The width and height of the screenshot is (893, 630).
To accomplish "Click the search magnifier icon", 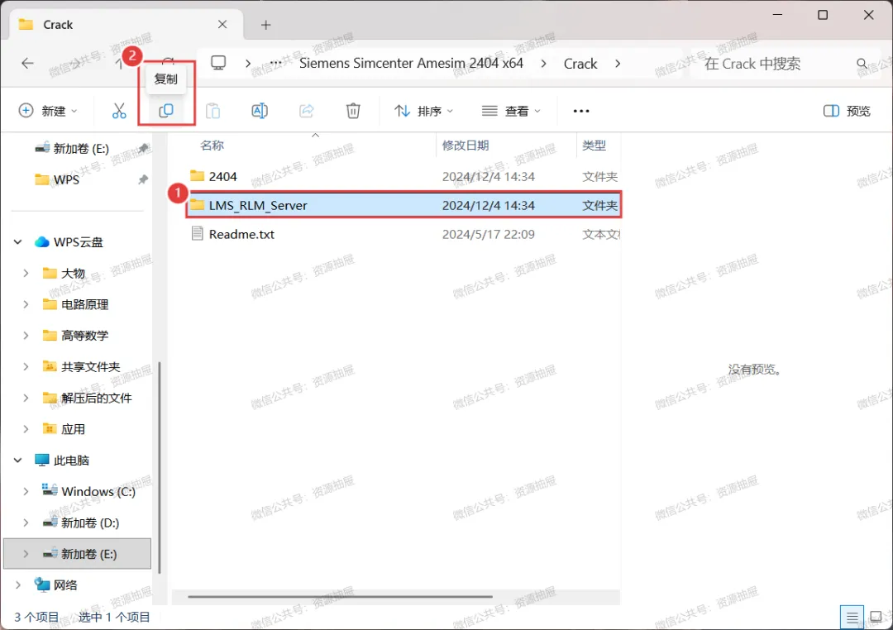I will coord(862,63).
